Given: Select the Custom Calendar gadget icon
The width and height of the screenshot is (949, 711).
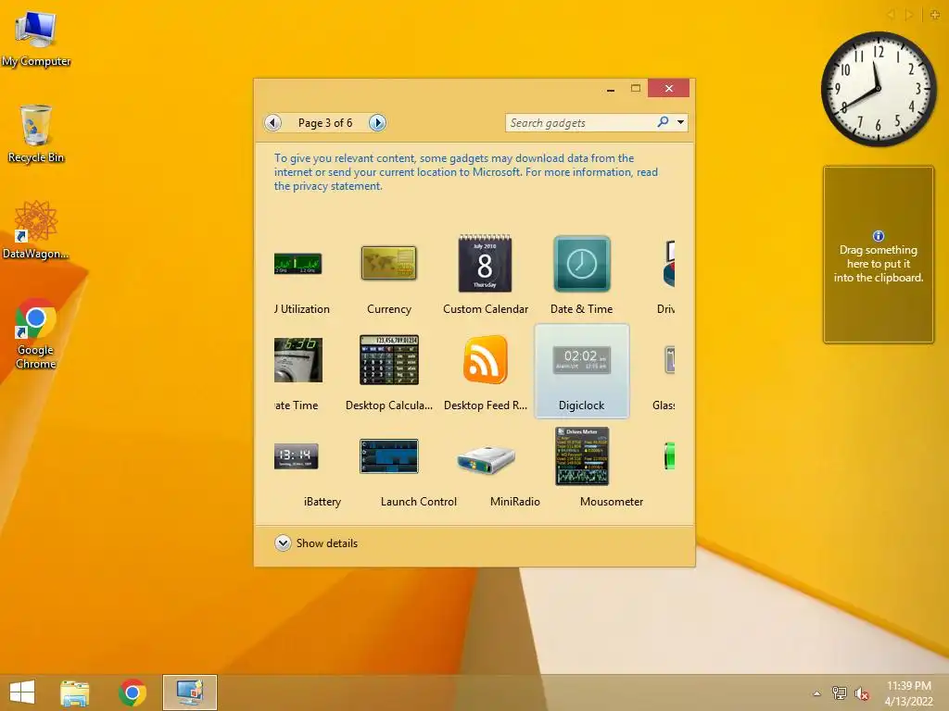Looking at the screenshot, I should point(485,263).
